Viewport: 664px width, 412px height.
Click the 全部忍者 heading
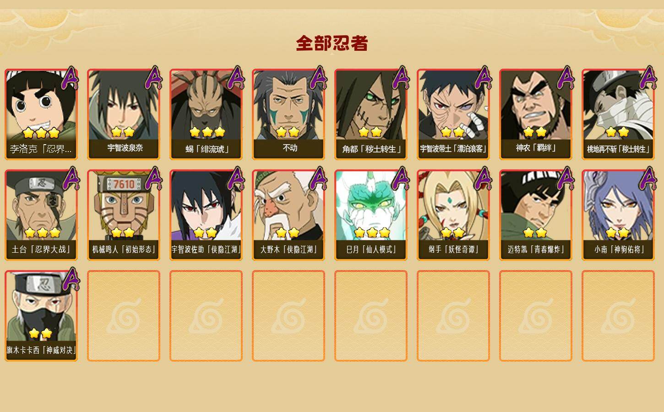[x=332, y=43]
